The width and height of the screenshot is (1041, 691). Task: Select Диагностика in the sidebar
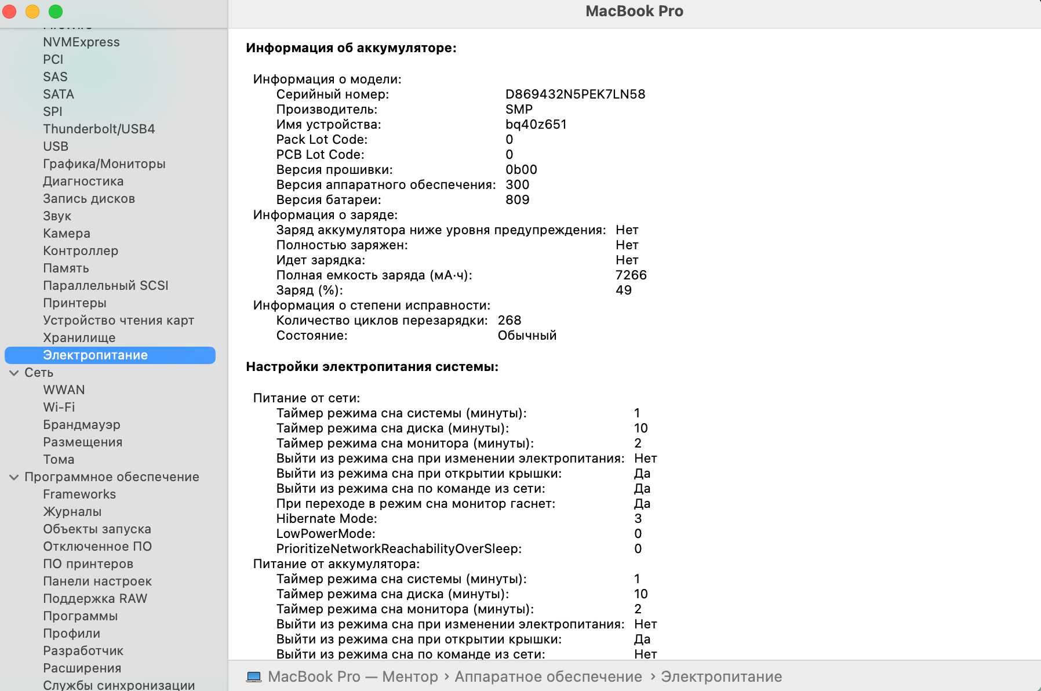point(83,181)
